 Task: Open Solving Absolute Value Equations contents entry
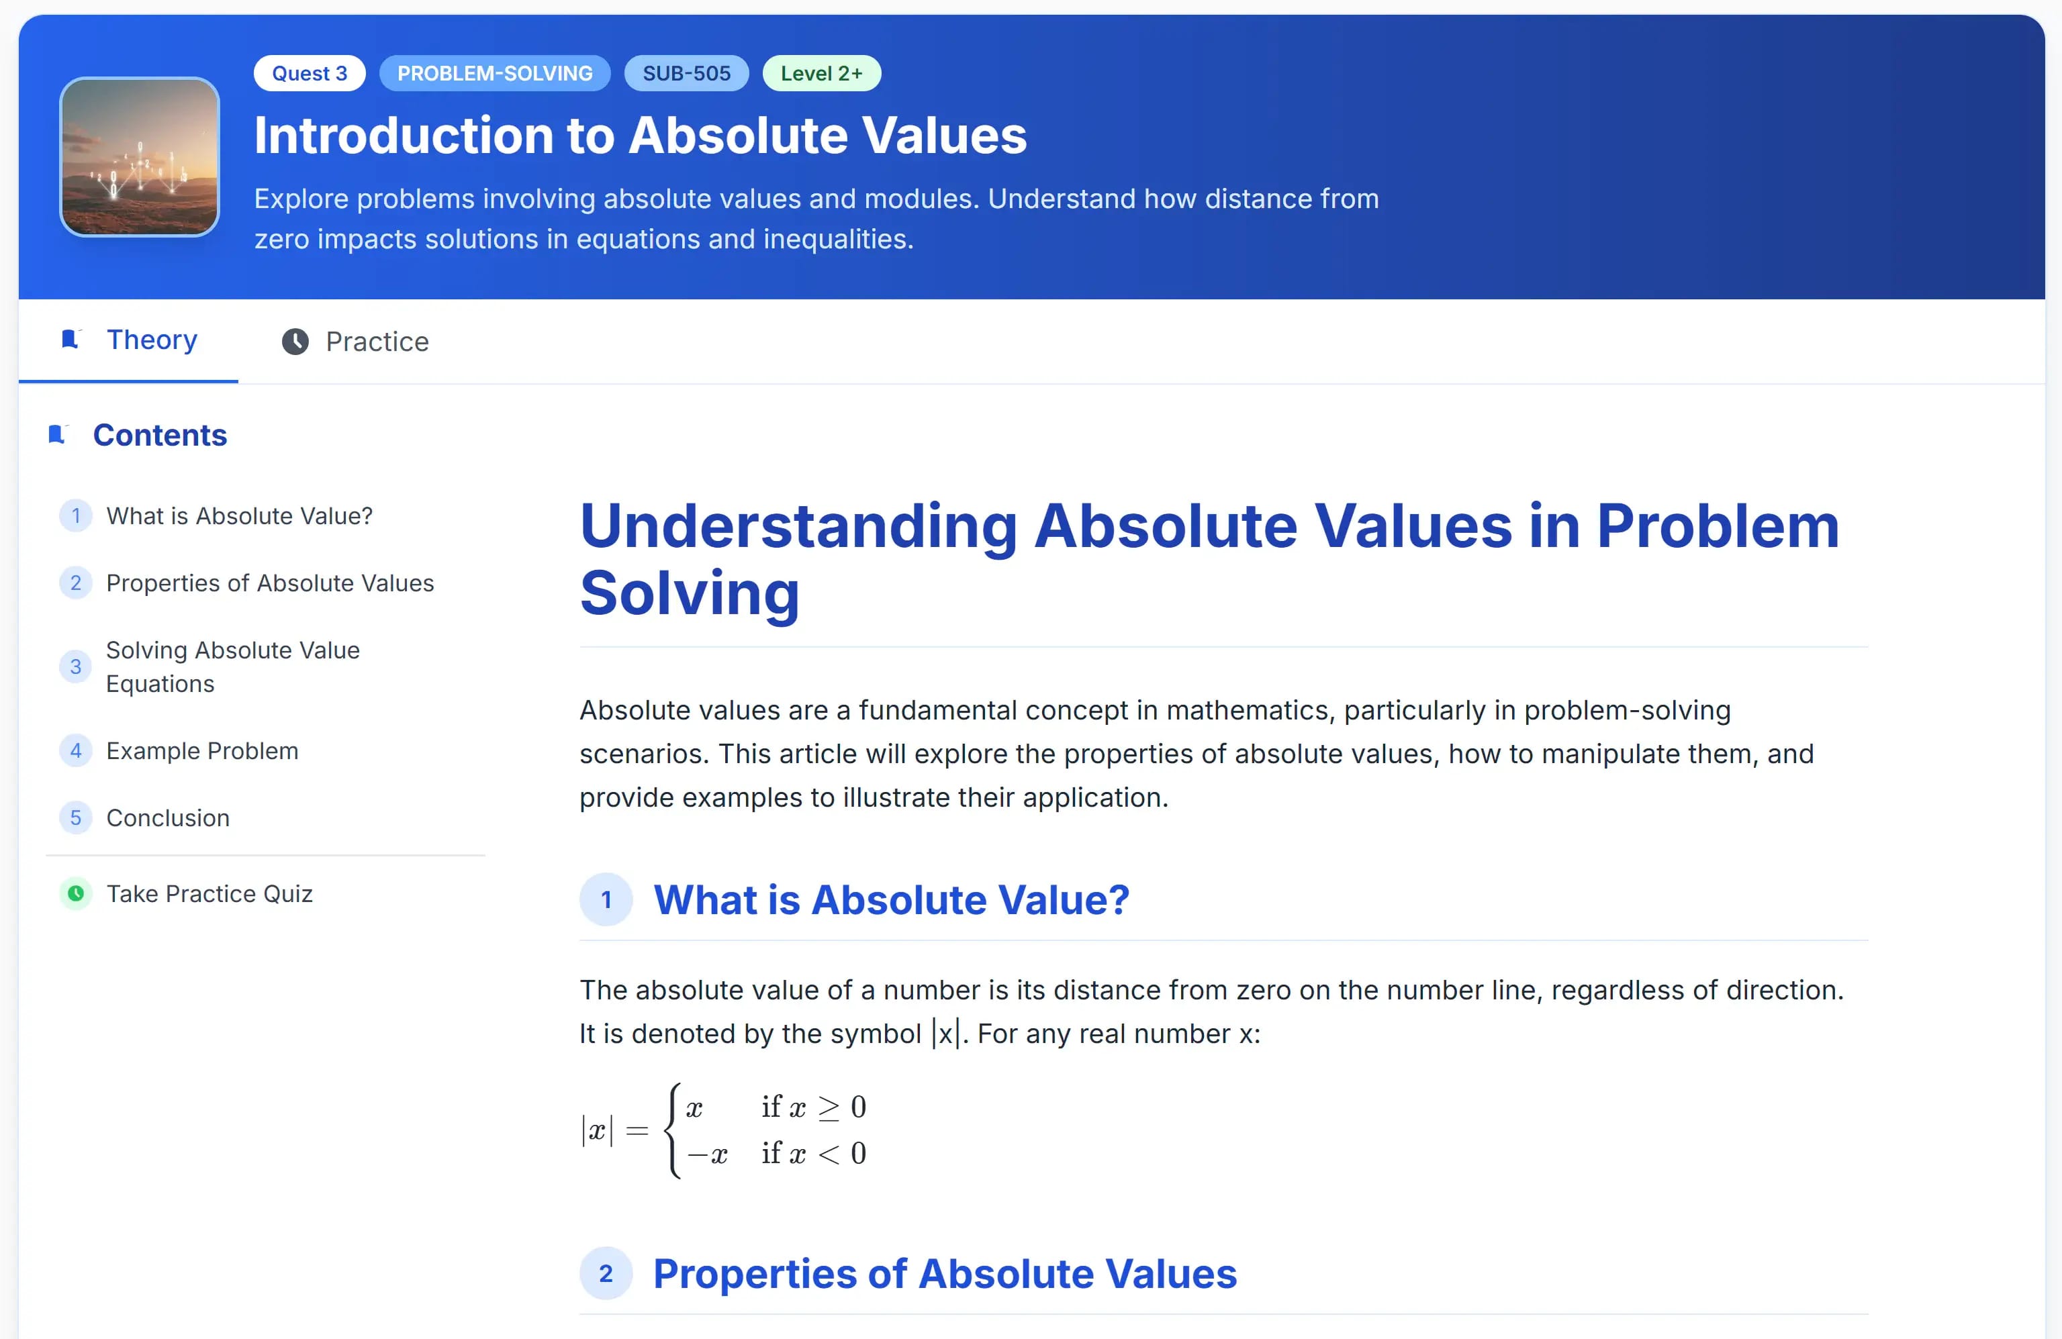(232, 667)
